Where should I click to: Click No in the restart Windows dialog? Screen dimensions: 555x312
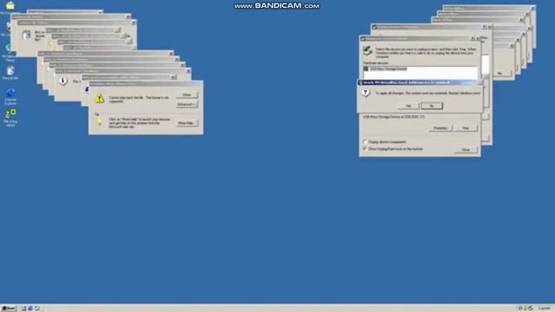(x=432, y=106)
